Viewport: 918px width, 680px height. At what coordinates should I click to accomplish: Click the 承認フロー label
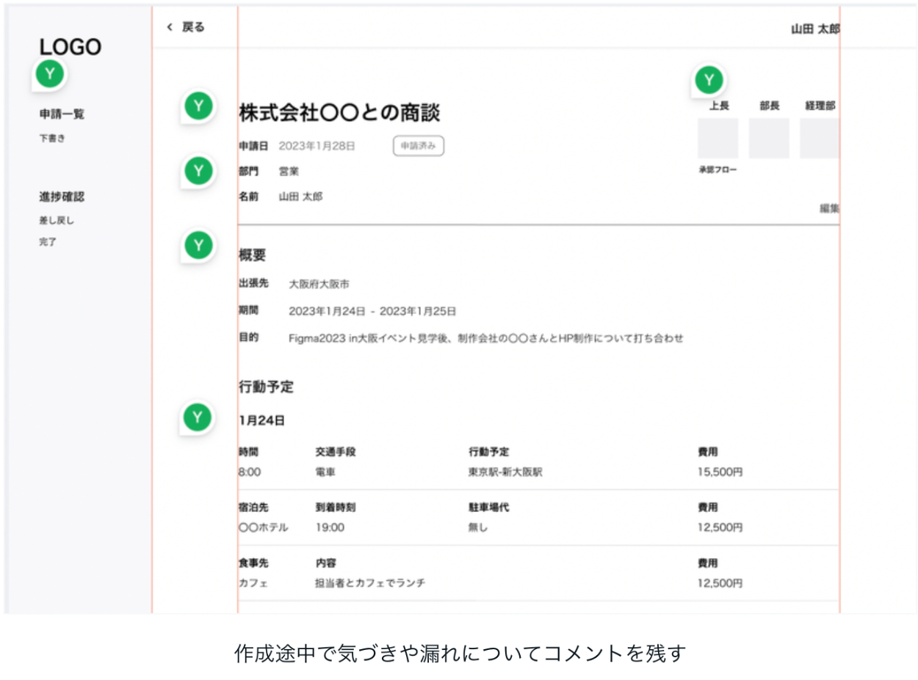click(718, 170)
